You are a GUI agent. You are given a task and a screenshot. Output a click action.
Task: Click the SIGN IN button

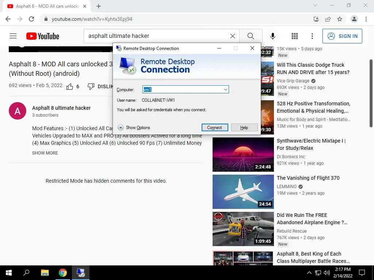tap(342, 36)
